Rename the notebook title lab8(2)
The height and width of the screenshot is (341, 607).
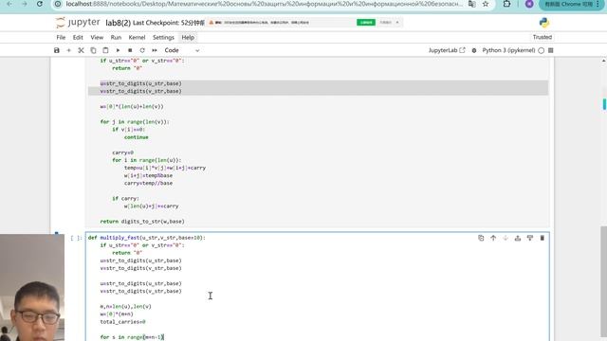pyautogui.click(x=118, y=23)
